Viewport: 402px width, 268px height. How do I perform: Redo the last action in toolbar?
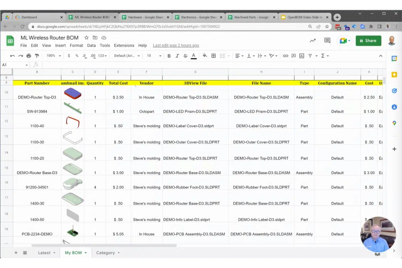(21, 56)
